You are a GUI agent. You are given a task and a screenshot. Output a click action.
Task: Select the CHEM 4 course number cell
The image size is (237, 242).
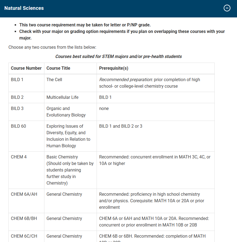[x=19, y=157]
